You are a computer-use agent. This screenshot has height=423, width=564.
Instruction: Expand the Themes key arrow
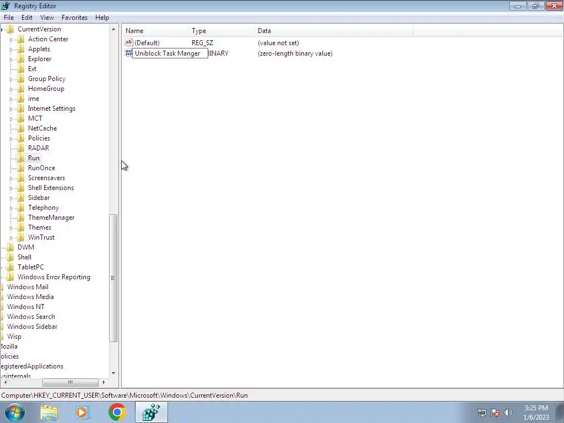coord(11,227)
